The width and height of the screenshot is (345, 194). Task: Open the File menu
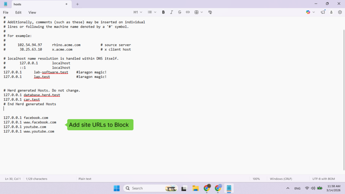pos(6,12)
